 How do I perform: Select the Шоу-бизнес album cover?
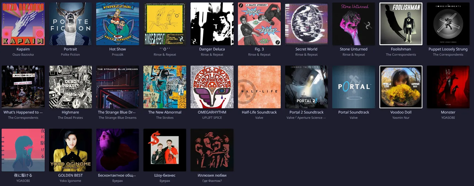pos(165,150)
